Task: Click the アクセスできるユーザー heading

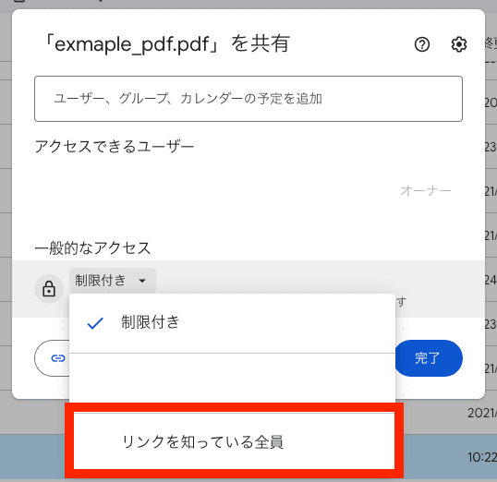Action: pos(115,147)
